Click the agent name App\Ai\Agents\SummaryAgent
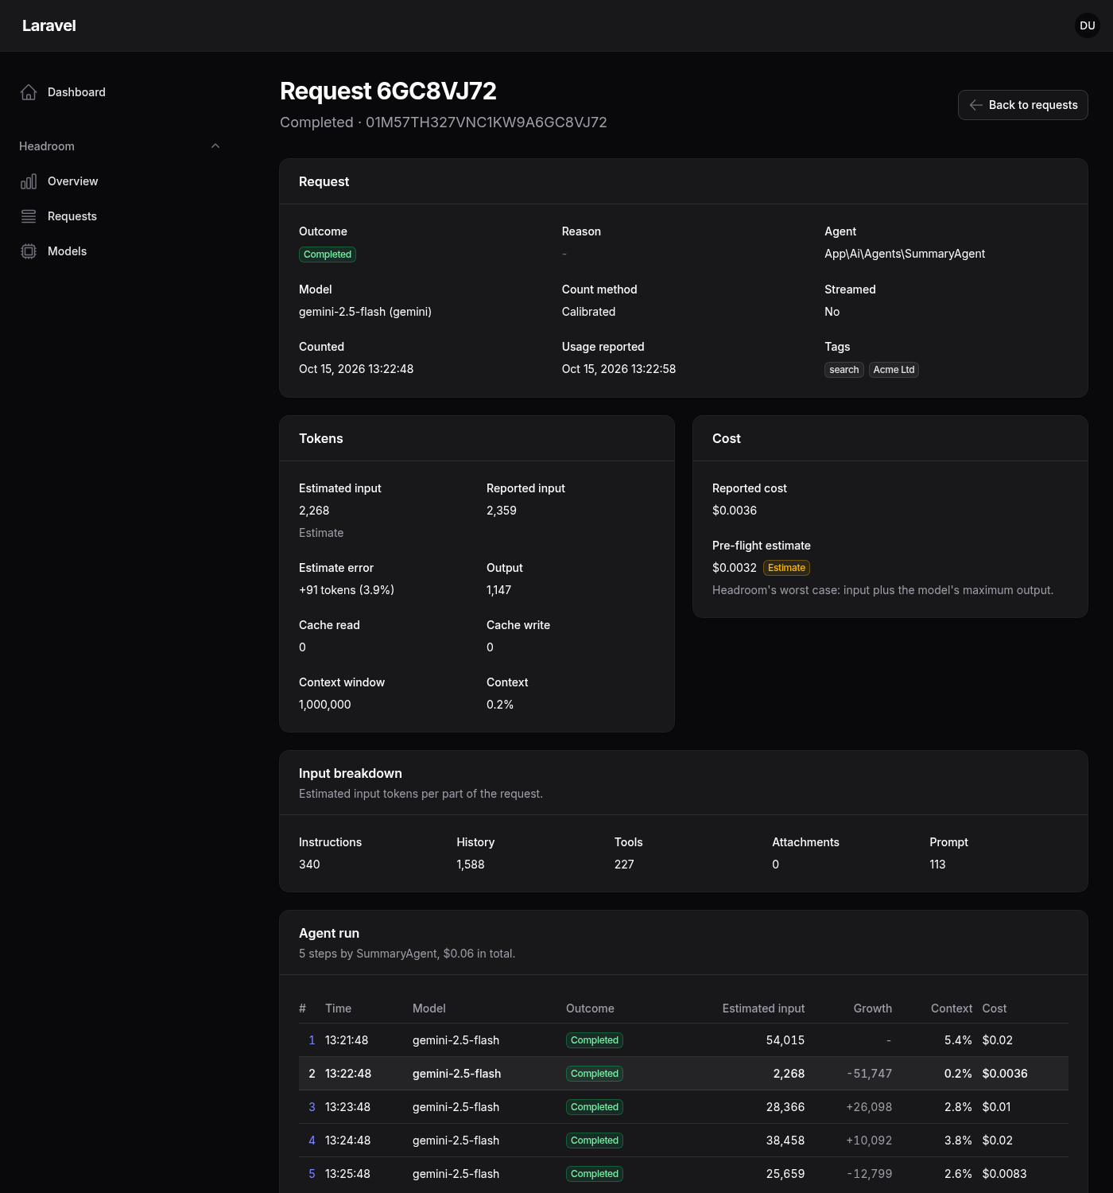This screenshot has width=1113, height=1193. (905, 254)
